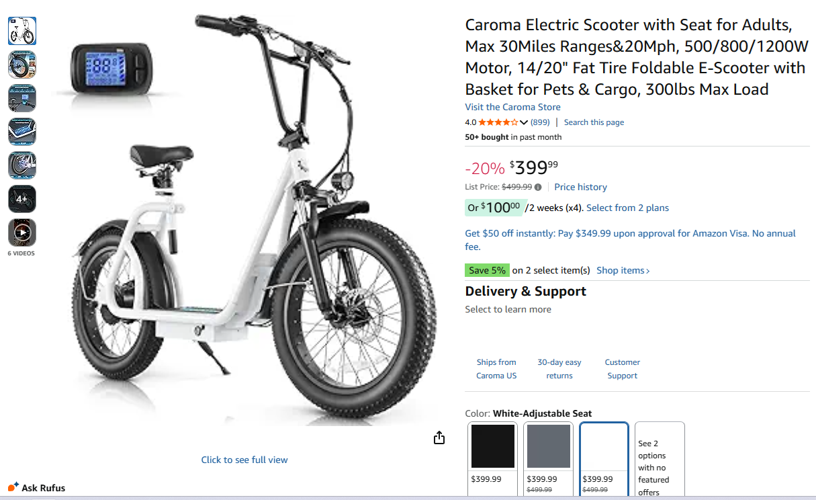816x500 pixels.
Task: Open the 30-day easy returns info
Action: pyautogui.click(x=559, y=369)
